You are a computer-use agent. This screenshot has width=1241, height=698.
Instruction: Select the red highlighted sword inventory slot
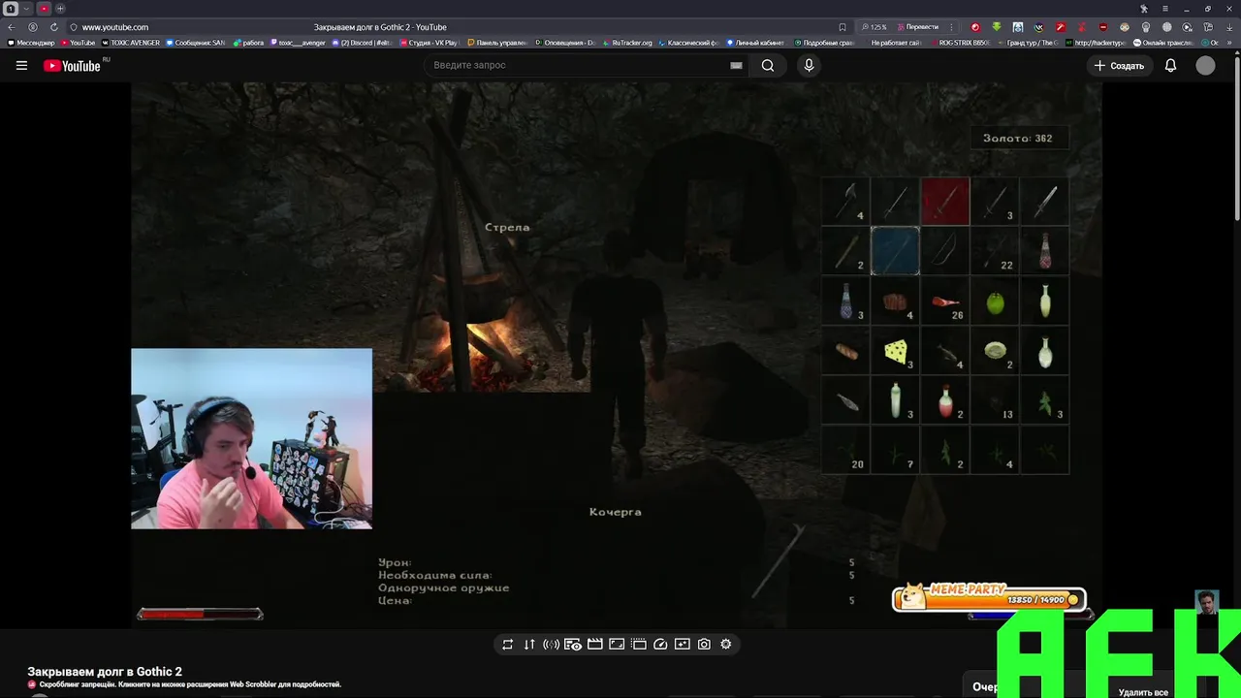click(945, 202)
